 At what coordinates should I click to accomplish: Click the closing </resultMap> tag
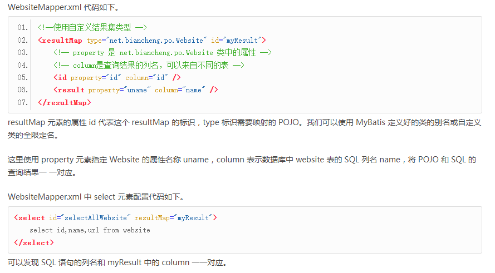coord(64,102)
